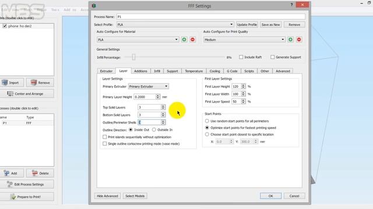Click the Save as New button
The image size is (373, 209).
point(270,24)
